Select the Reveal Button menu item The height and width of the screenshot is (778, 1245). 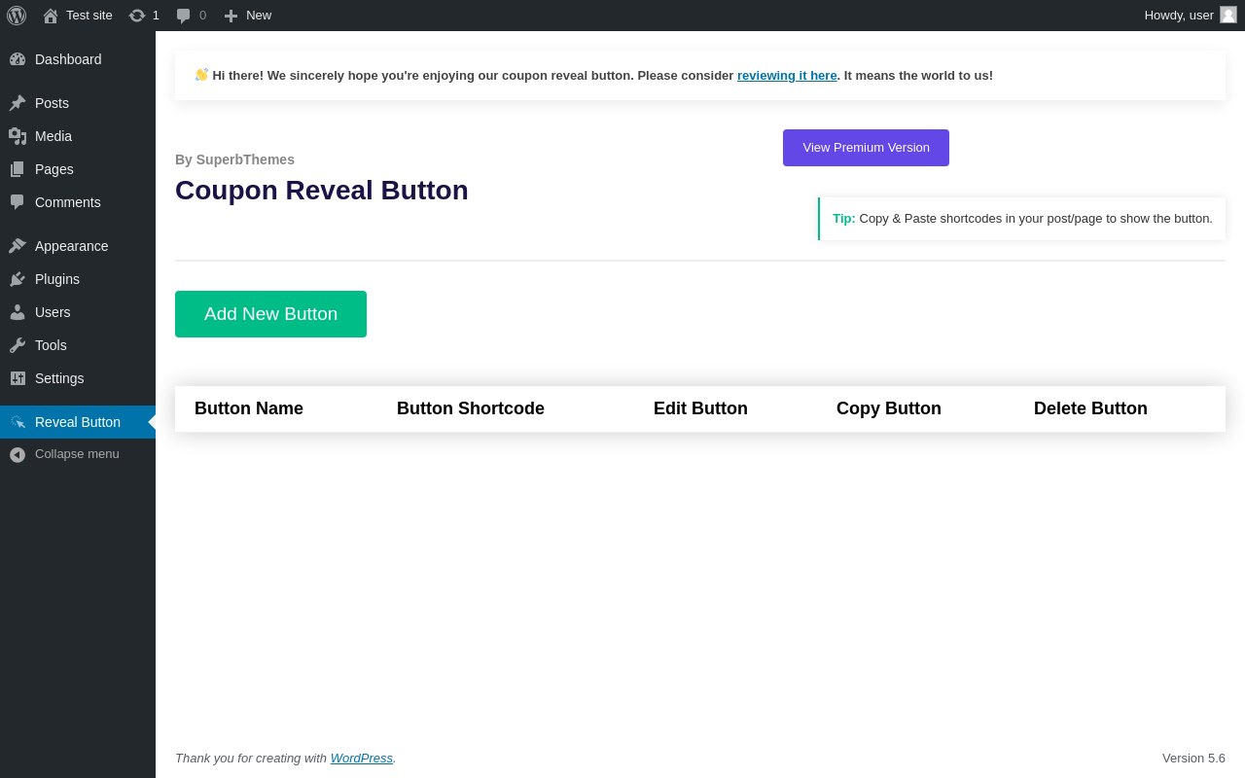tap(77, 422)
